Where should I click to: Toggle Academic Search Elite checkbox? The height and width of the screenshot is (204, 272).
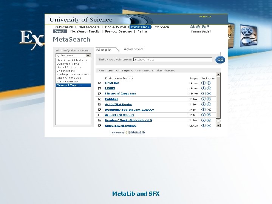coord(100,110)
